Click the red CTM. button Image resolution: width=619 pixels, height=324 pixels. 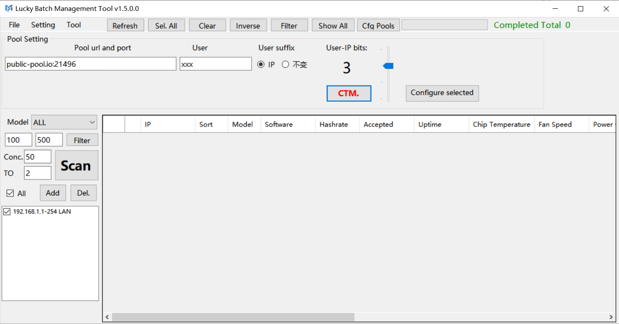click(x=349, y=93)
